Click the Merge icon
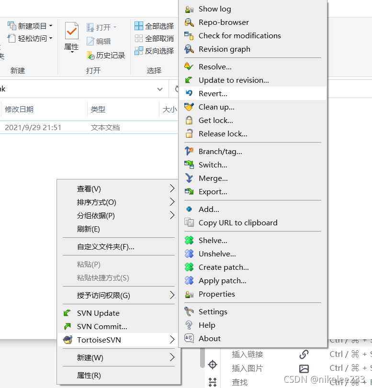Screen dimensions: 372x388 189,178
